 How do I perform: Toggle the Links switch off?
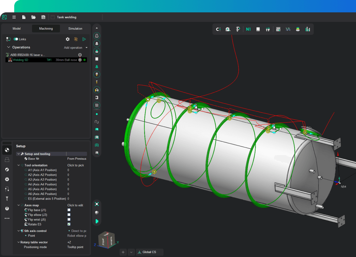[16, 39]
